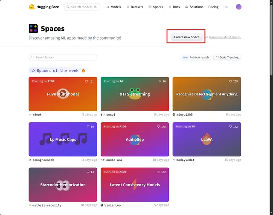
Task: Open the user profile avatar
Action: pos(238,7)
